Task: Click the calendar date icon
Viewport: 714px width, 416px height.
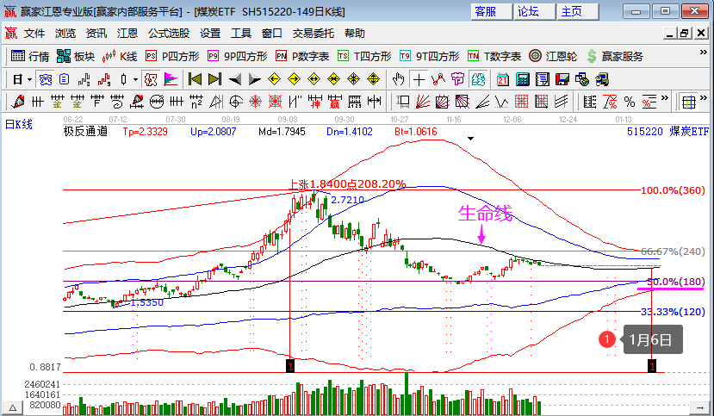Action: click(x=504, y=79)
